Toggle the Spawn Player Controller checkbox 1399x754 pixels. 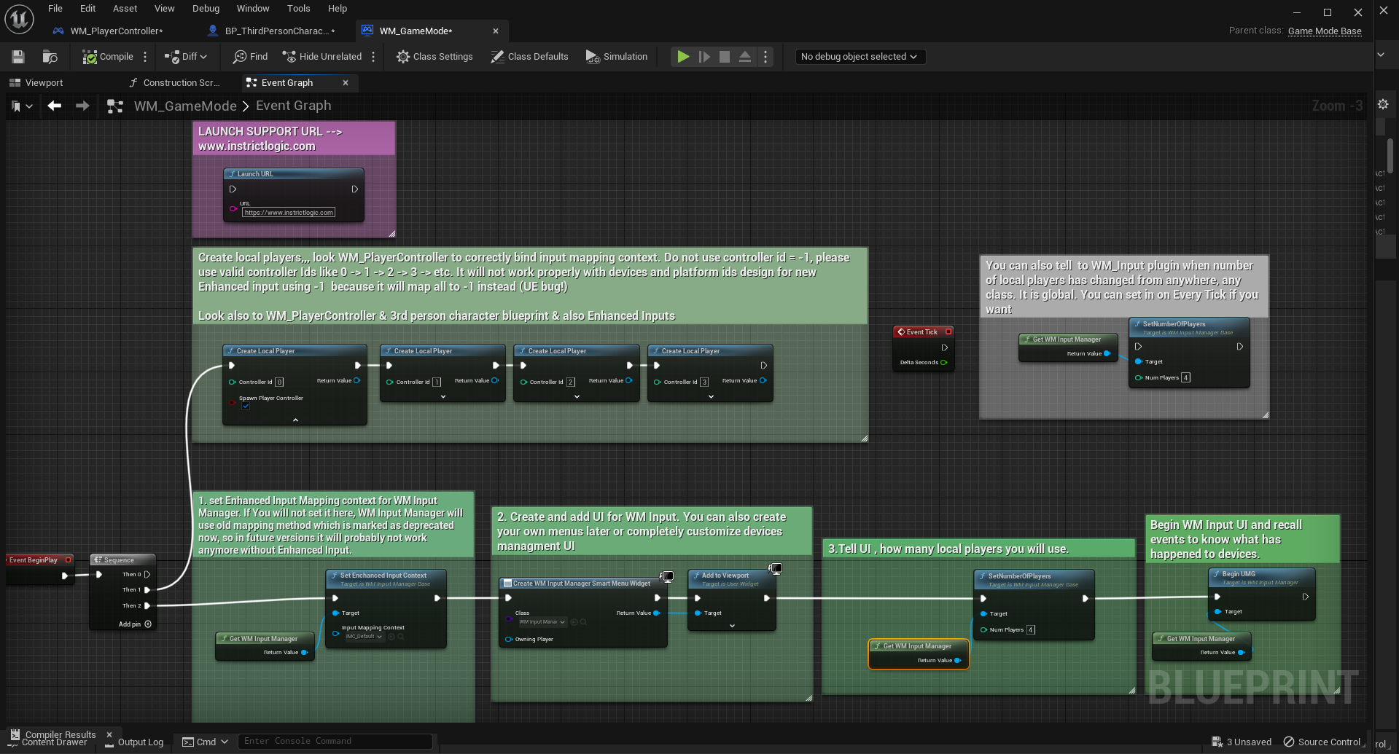(246, 407)
